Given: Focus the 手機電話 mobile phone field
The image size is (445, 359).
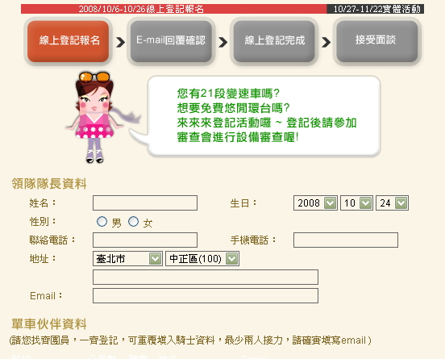Looking at the screenshot, I should (x=346, y=240).
